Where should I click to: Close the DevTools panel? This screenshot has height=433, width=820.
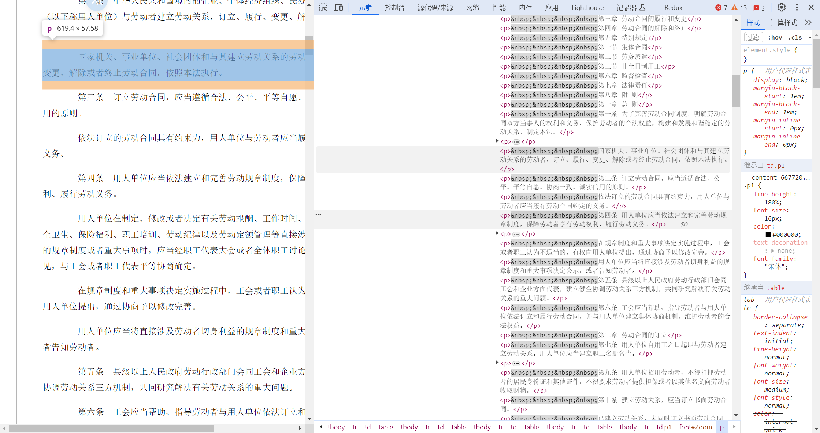click(x=811, y=7)
